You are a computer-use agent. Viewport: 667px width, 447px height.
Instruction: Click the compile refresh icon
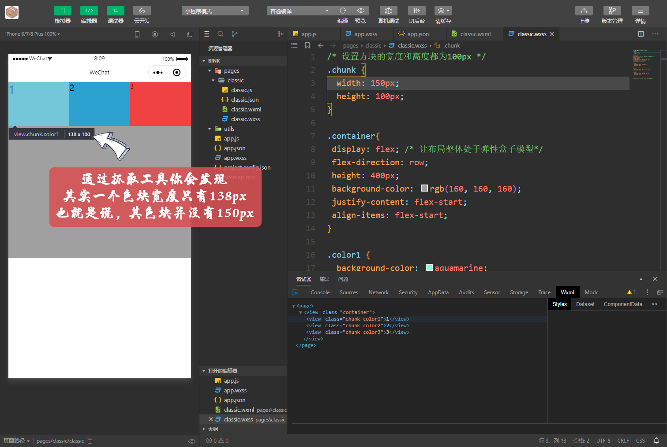(343, 11)
